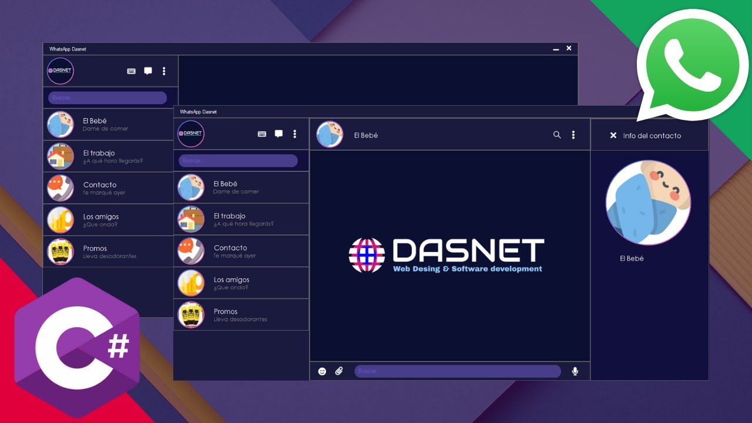The image size is (752, 423).
Task: Click message input field in chat footer
Action: tap(458, 371)
